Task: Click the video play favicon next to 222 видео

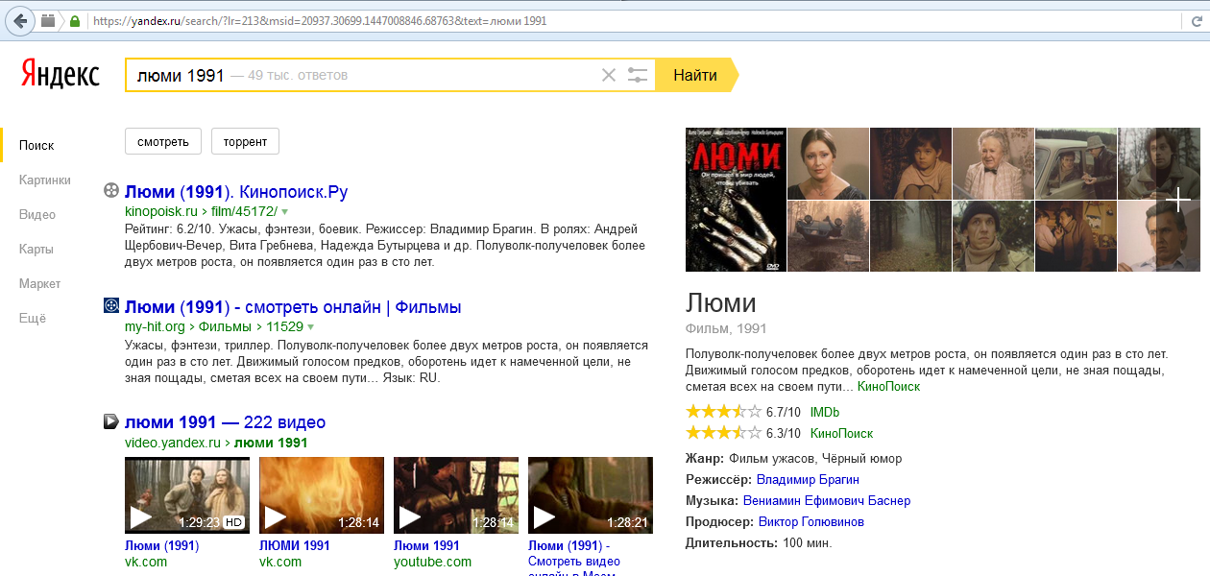Action: (x=111, y=421)
